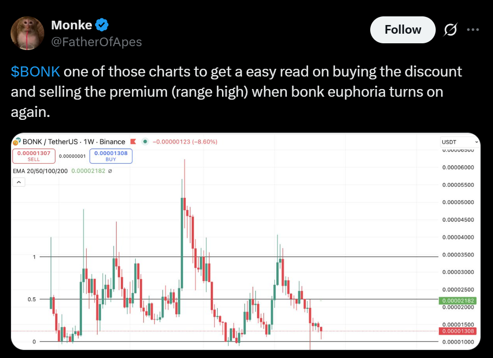Click the red 0.00001308 current price label

457,331
